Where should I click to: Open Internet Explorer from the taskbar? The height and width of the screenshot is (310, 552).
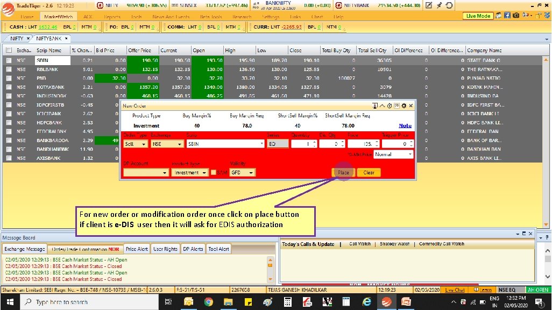pos(366,302)
